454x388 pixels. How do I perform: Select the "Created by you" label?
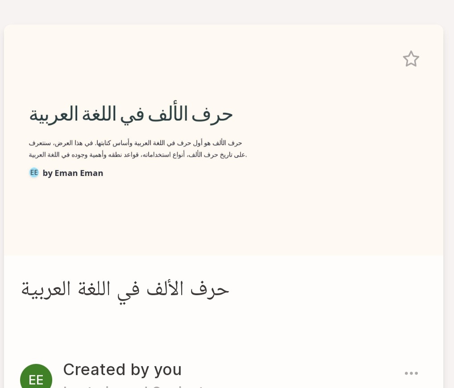122,370
